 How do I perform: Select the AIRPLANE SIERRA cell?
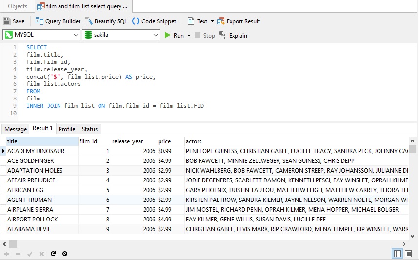click(42, 210)
